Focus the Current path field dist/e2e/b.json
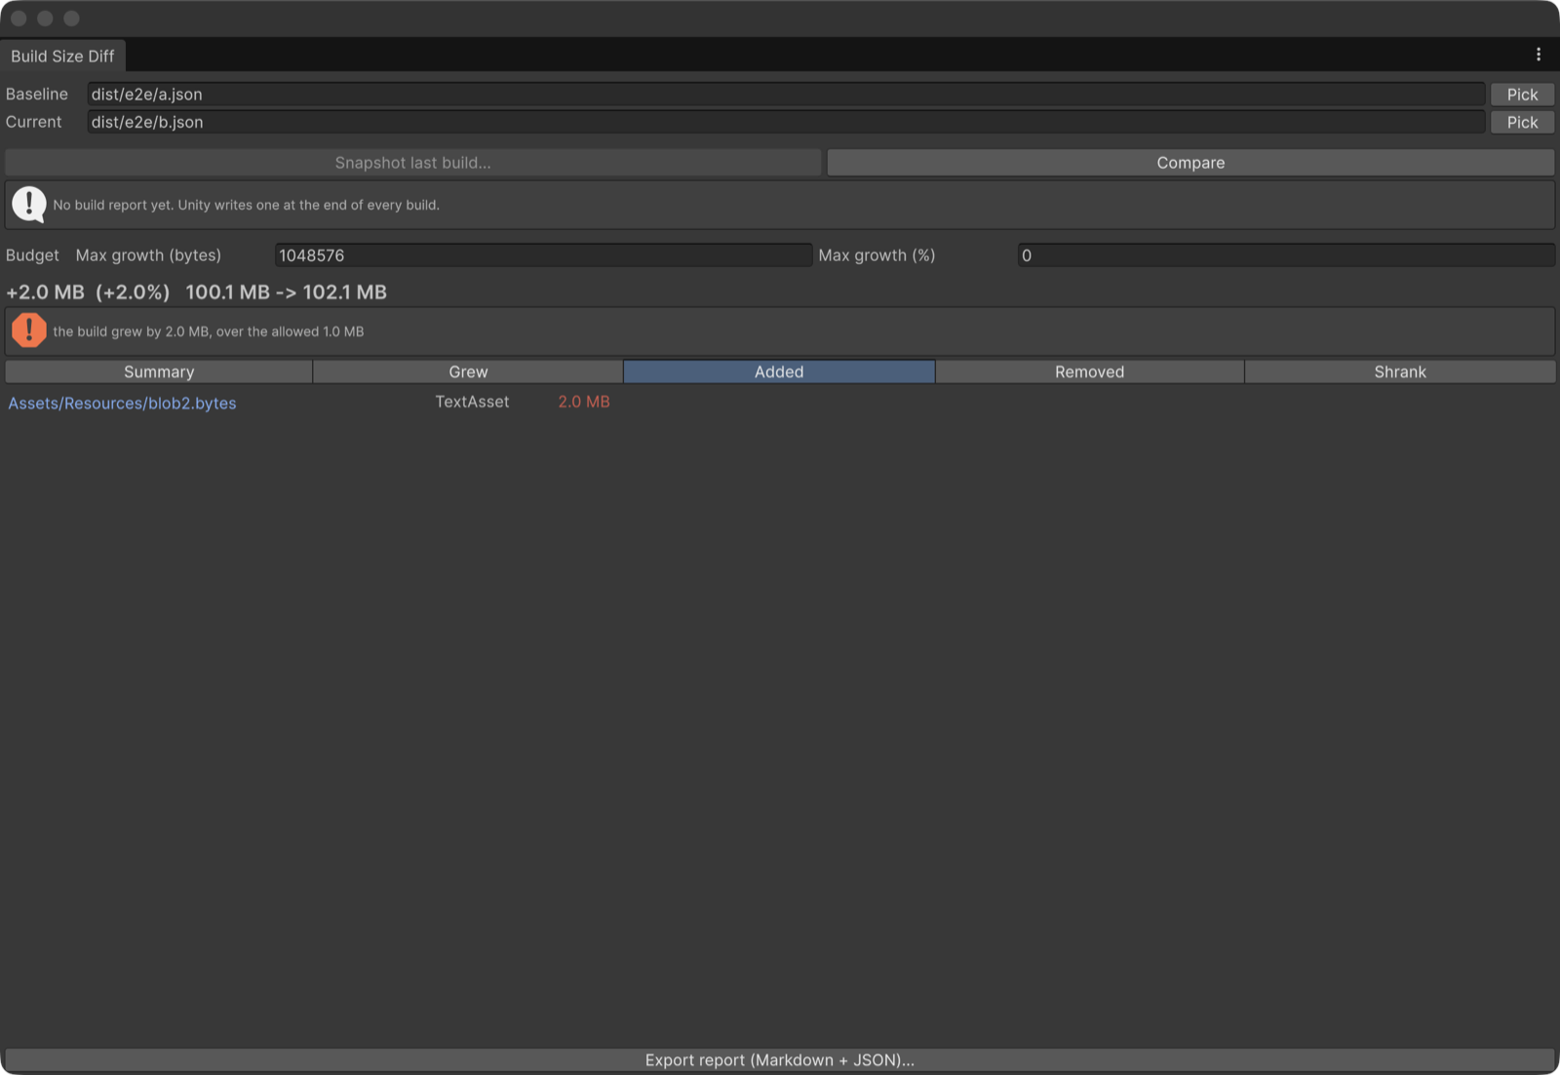 [x=786, y=122]
